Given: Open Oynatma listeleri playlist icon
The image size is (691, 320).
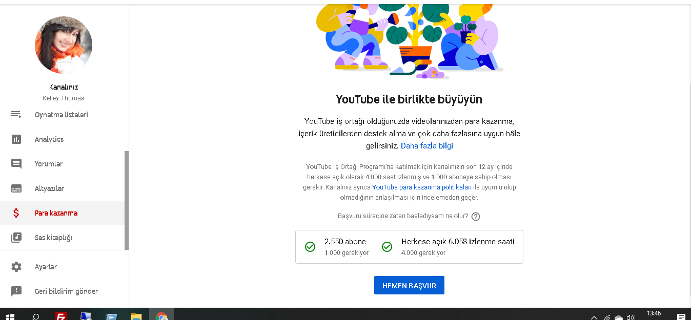Looking at the screenshot, I should point(16,115).
